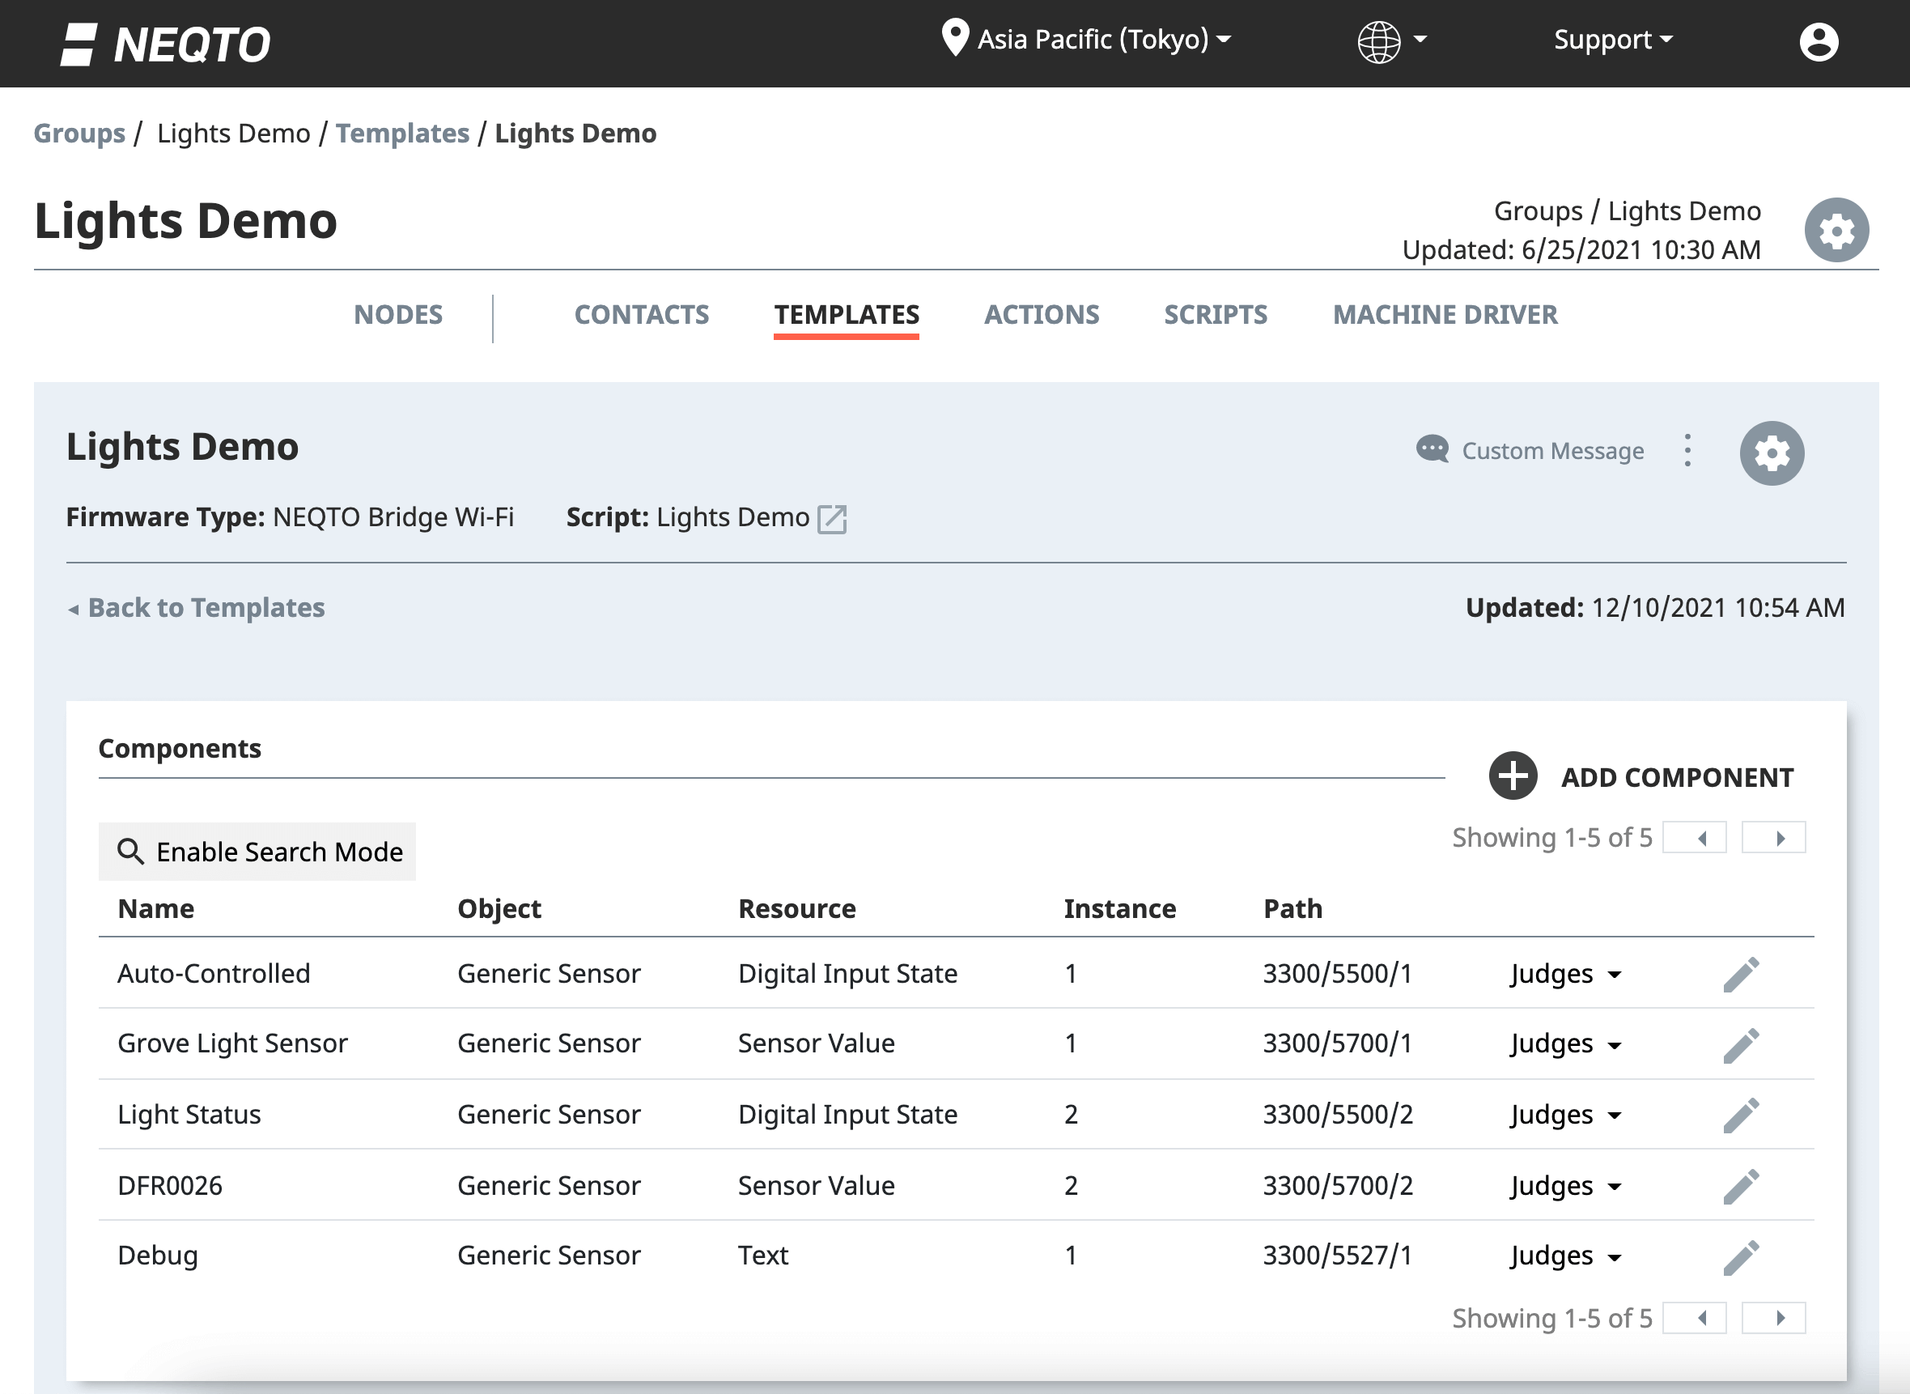
Task: Click the settings gear icon for template
Action: pyautogui.click(x=1773, y=453)
